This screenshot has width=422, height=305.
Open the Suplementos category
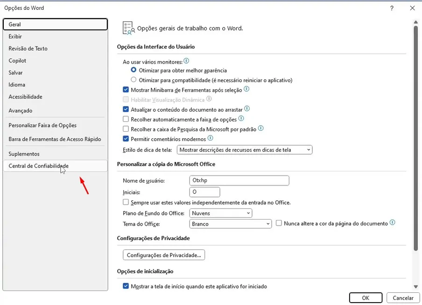[x=55, y=154]
